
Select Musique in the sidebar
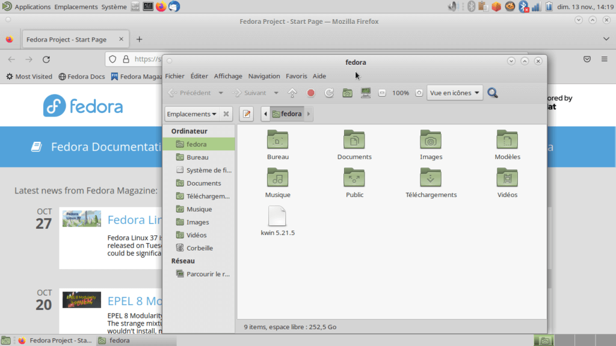coord(199,208)
